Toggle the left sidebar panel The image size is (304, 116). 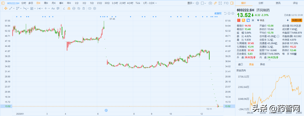coord(3,3)
